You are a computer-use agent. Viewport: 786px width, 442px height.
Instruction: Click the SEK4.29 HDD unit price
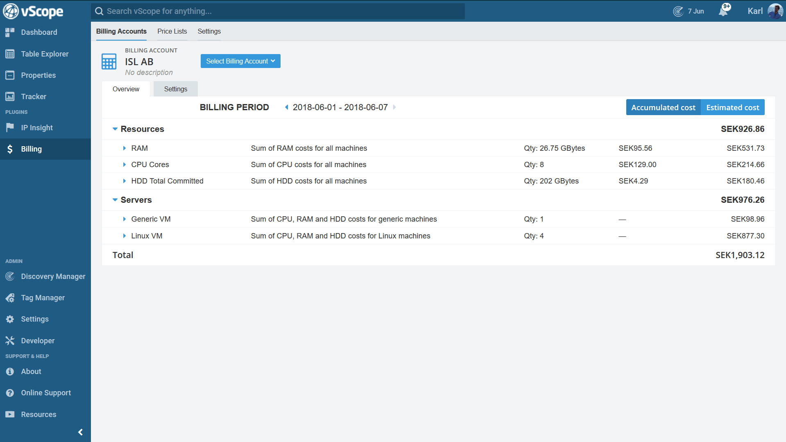pyautogui.click(x=633, y=181)
